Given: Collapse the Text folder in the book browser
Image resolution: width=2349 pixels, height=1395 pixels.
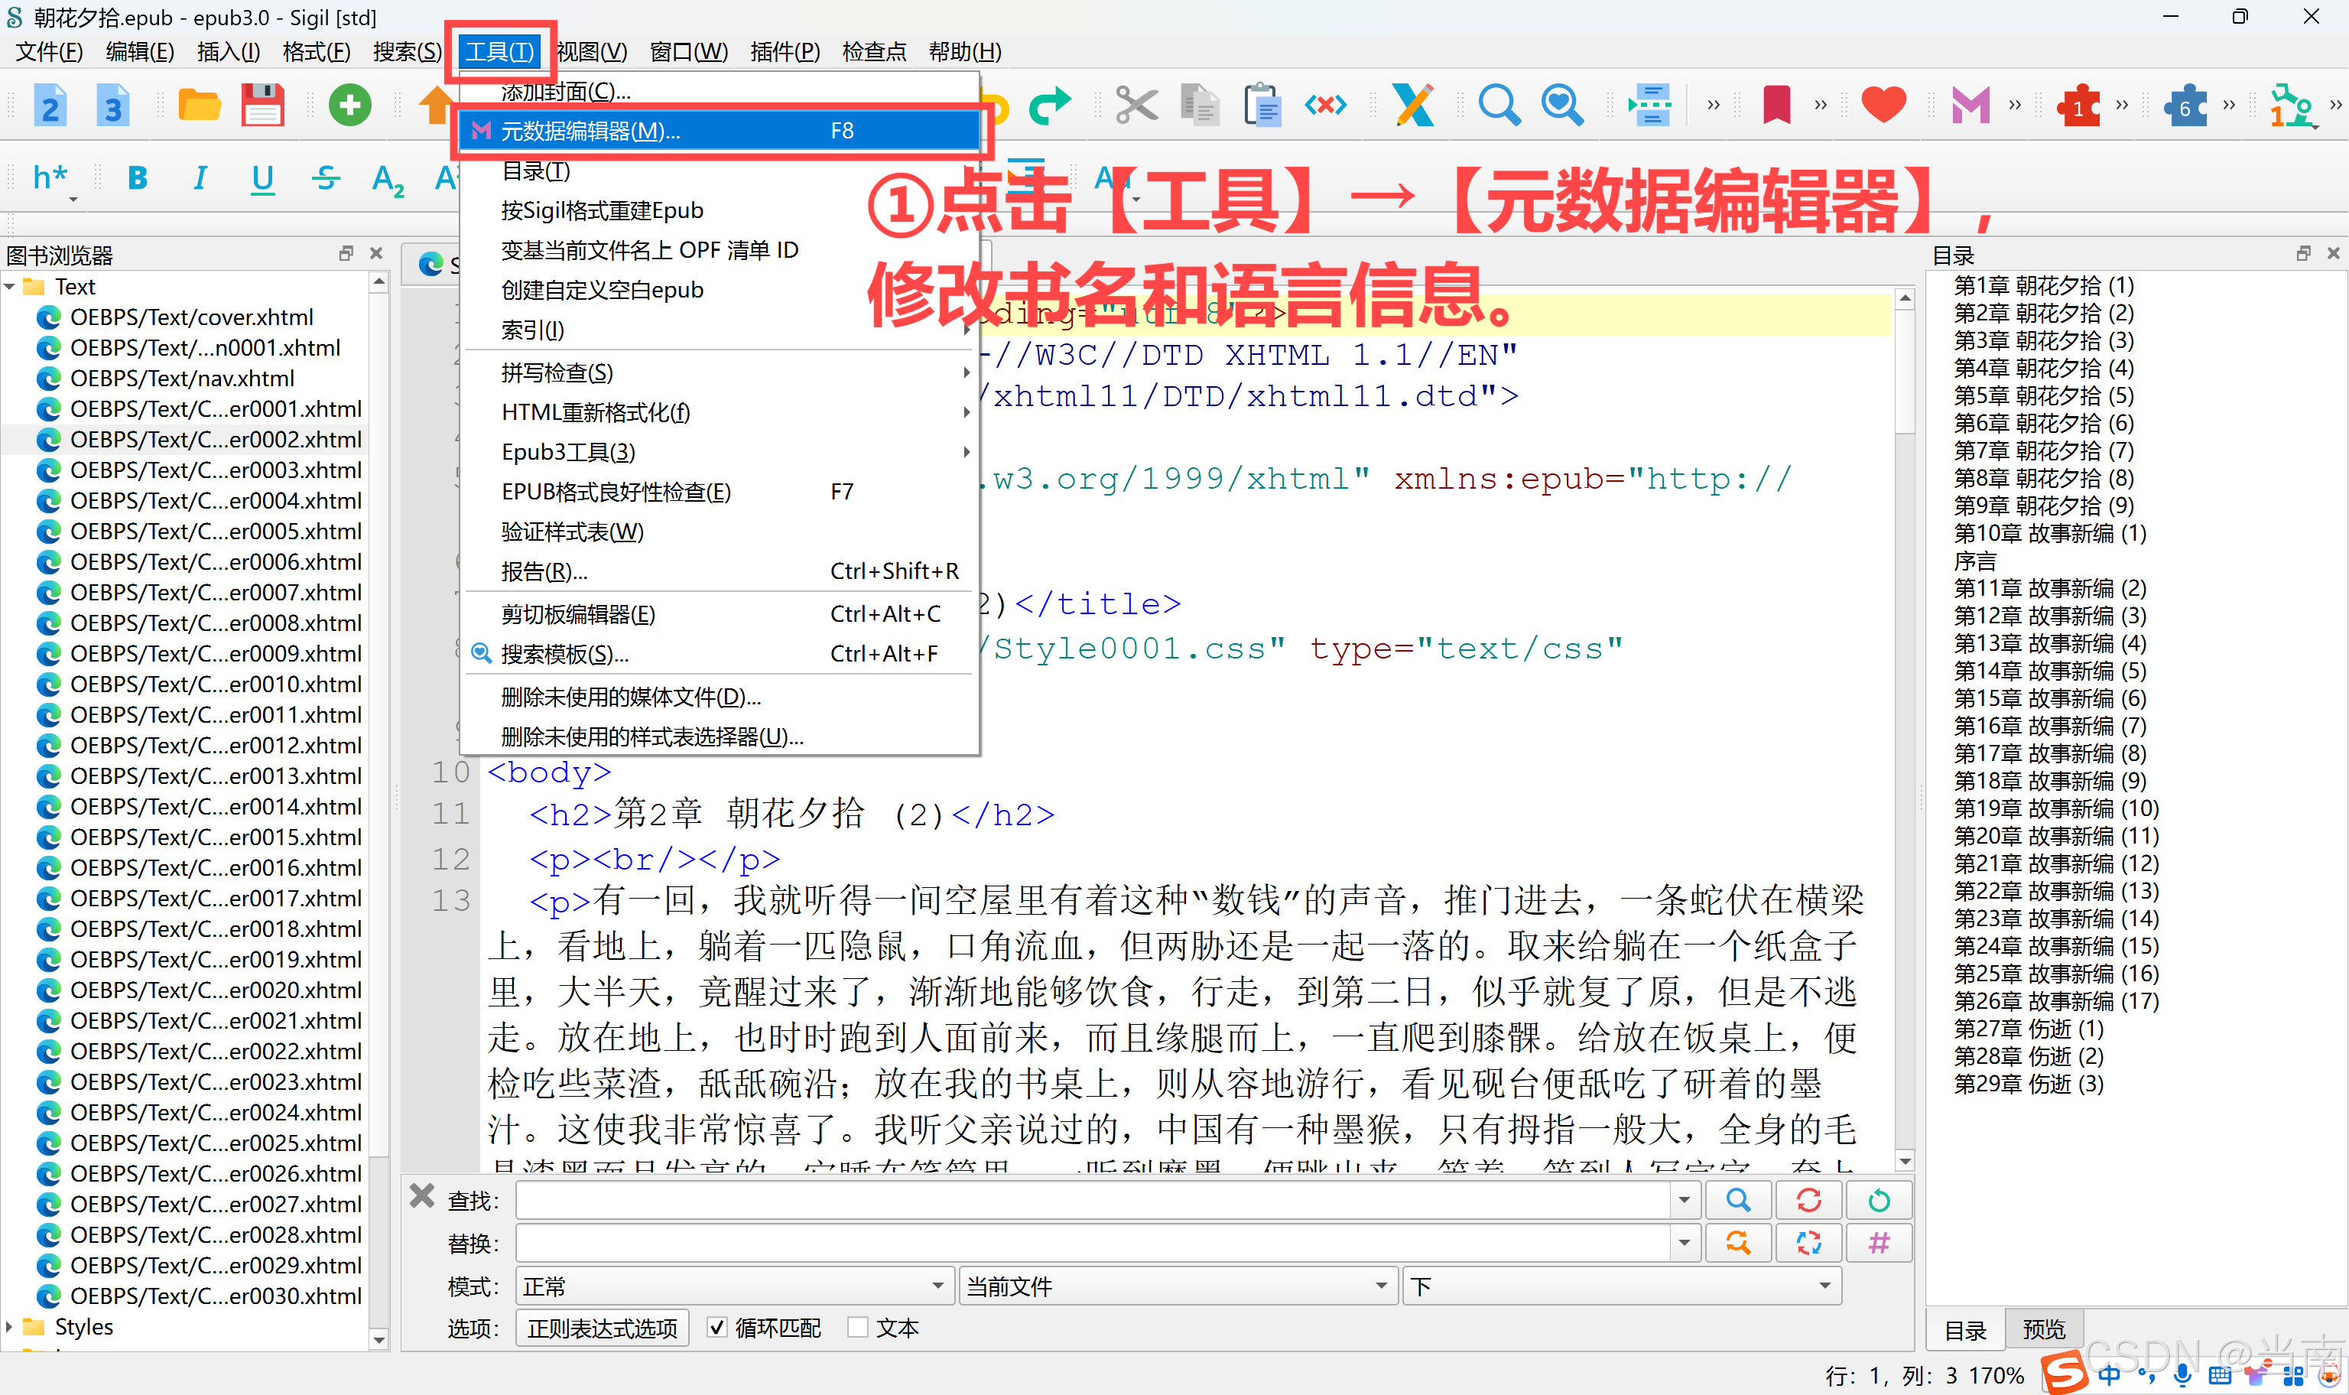Looking at the screenshot, I should coord(9,287).
